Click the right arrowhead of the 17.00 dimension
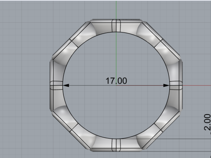The image size is (211, 158). tap(167, 85)
